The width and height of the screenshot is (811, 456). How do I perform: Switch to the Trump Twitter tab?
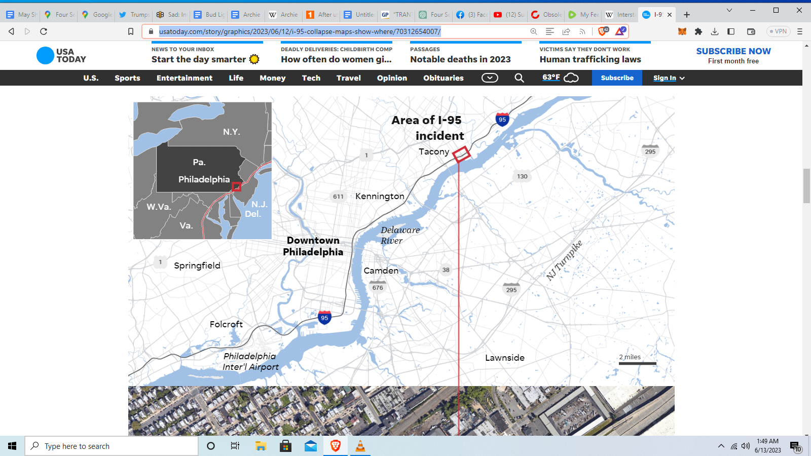pyautogui.click(x=134, y=15)
